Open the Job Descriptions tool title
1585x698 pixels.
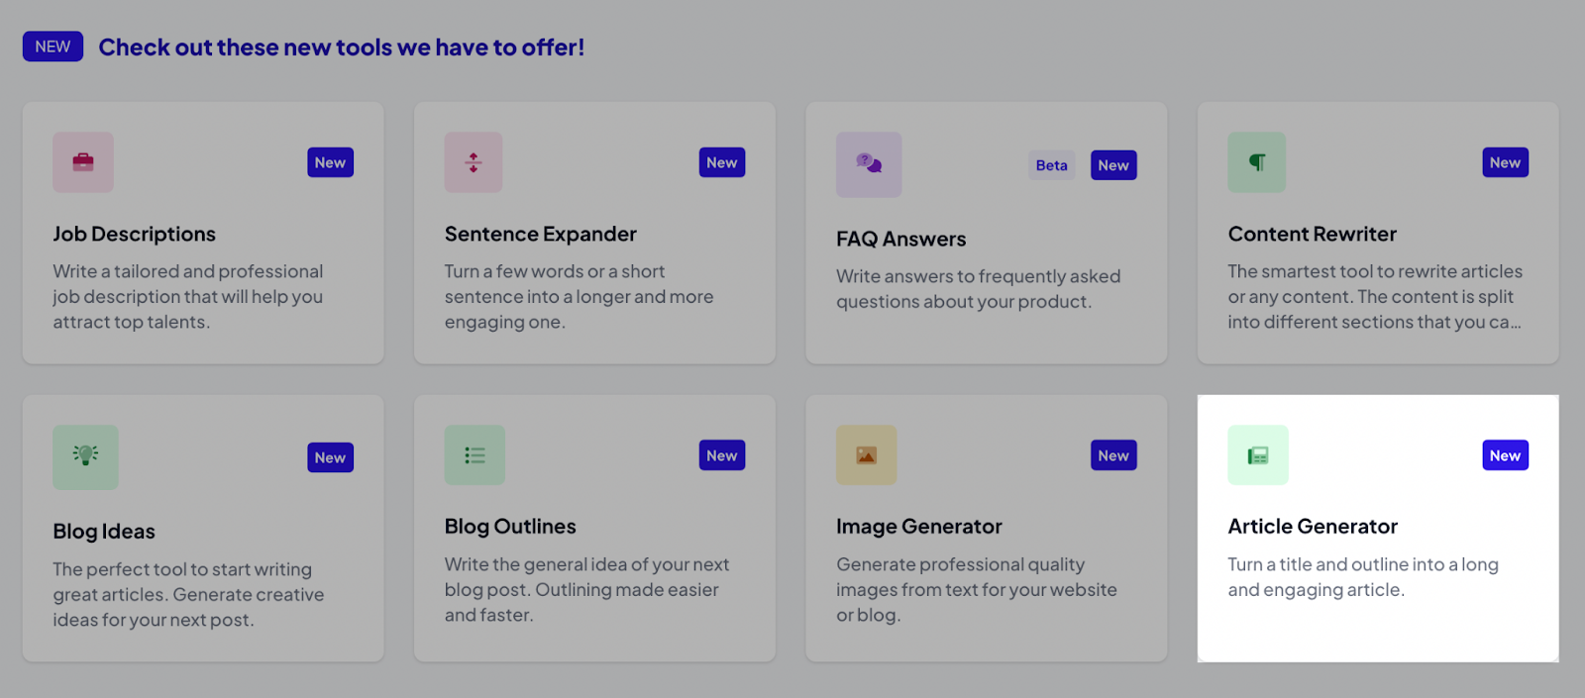coord(134,235)
